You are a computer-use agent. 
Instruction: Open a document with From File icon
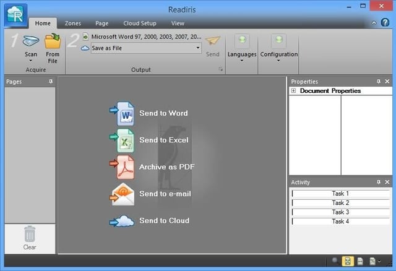click(53, 41)
